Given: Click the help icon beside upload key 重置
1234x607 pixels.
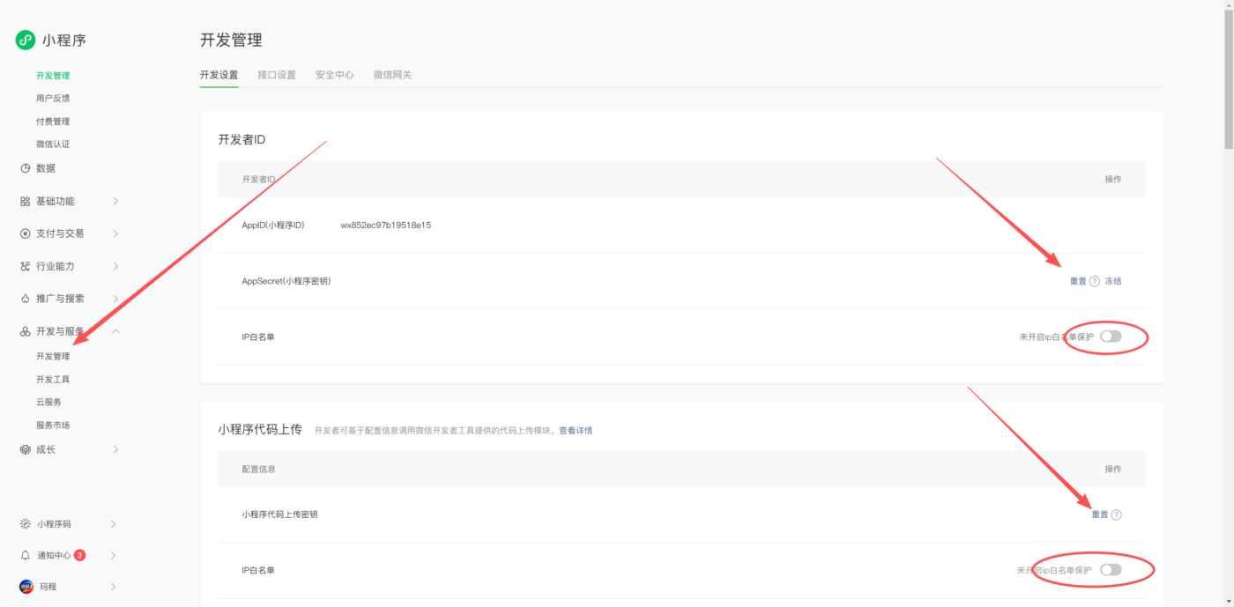Looking at the screenshot, I should pyautogui.click(x=1117, y=515).
